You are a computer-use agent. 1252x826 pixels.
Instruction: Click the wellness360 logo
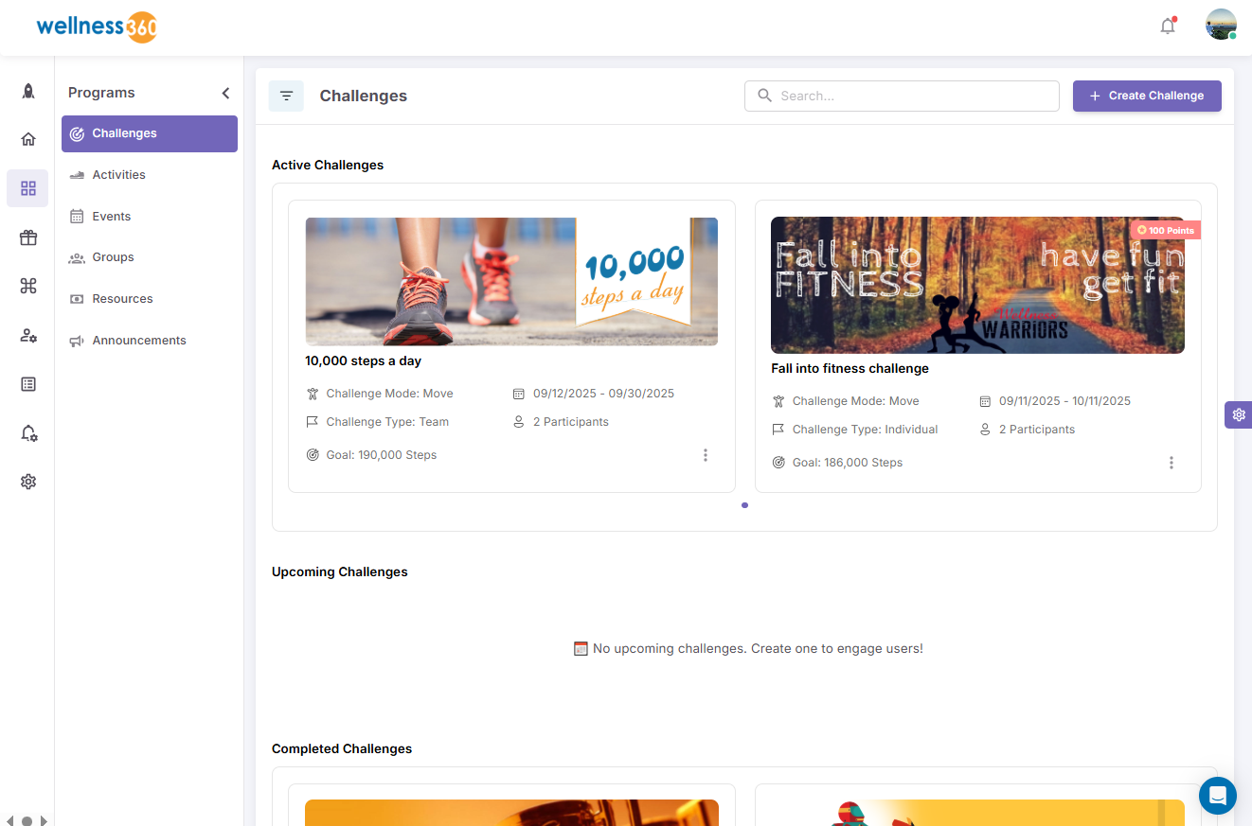(x=97, y=26)
